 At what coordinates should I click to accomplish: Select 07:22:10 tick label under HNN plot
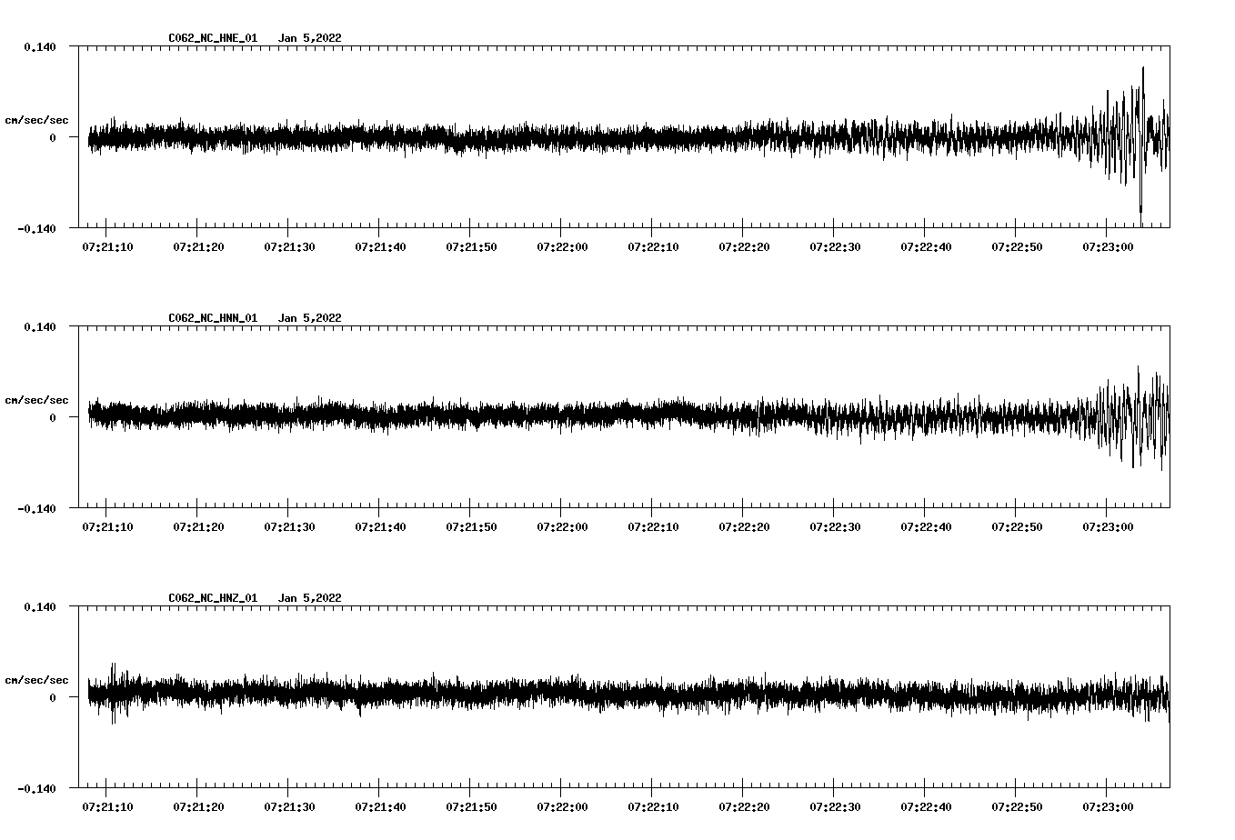coord(653,526)
